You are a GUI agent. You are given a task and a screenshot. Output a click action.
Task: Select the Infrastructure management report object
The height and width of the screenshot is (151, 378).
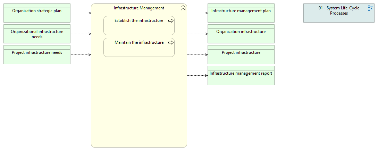(x=241, y=76)
